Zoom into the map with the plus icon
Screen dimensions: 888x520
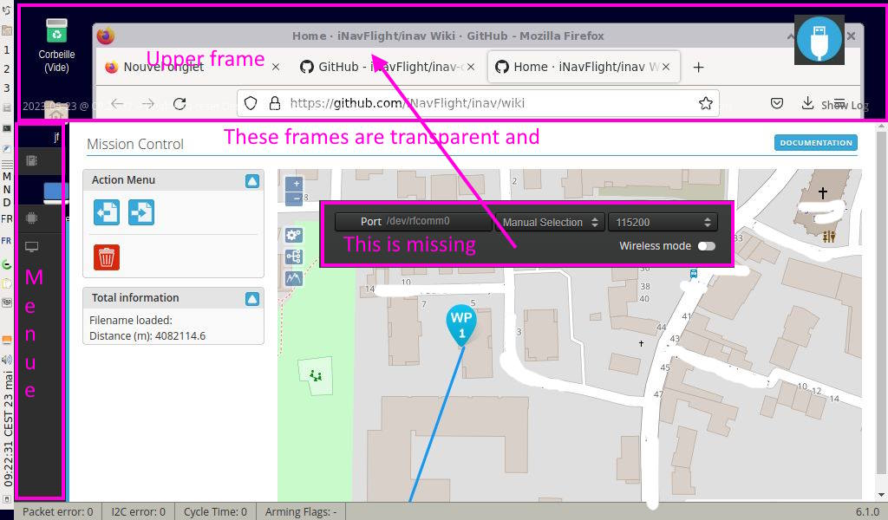pyautogui.click(x=294, y=184)
